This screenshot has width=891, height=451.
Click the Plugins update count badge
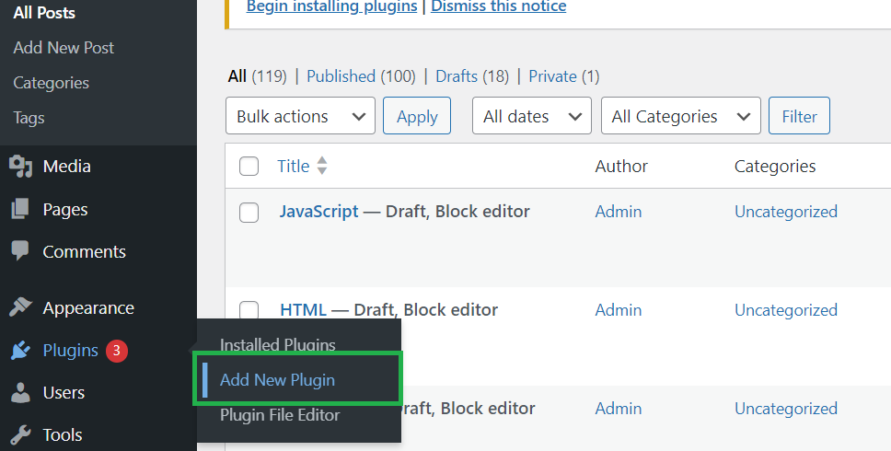coord(116,351)
